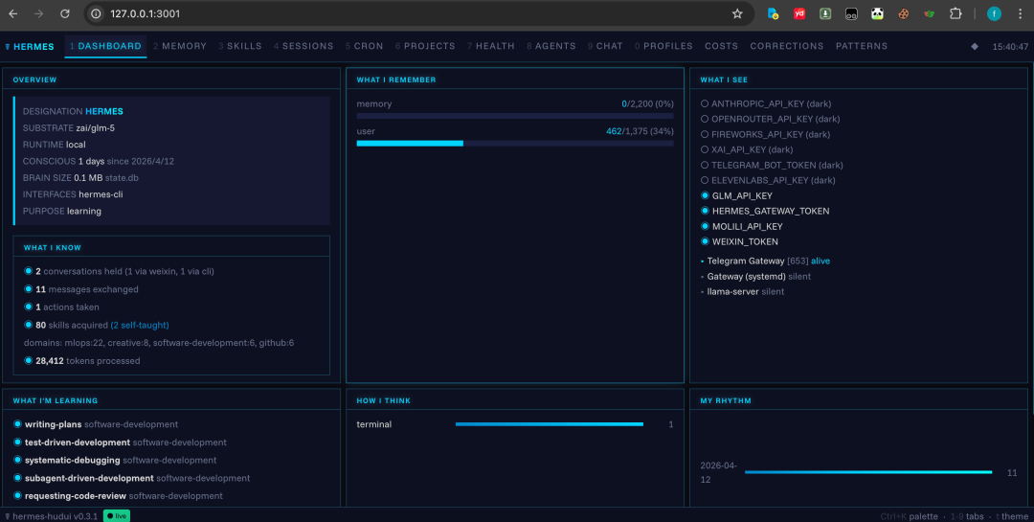1034x522 pixels.
Task: Switch to the Agents tab
Action: click(x=551, y=46)
